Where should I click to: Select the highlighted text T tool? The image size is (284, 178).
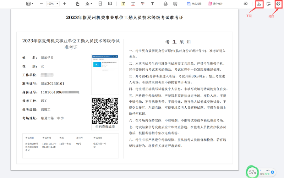[x=123, y=4]
